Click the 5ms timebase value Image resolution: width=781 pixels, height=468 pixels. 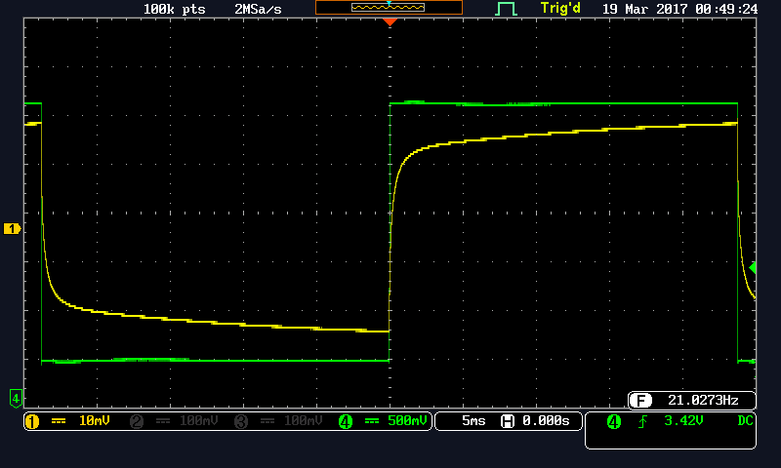click(473, 421)
